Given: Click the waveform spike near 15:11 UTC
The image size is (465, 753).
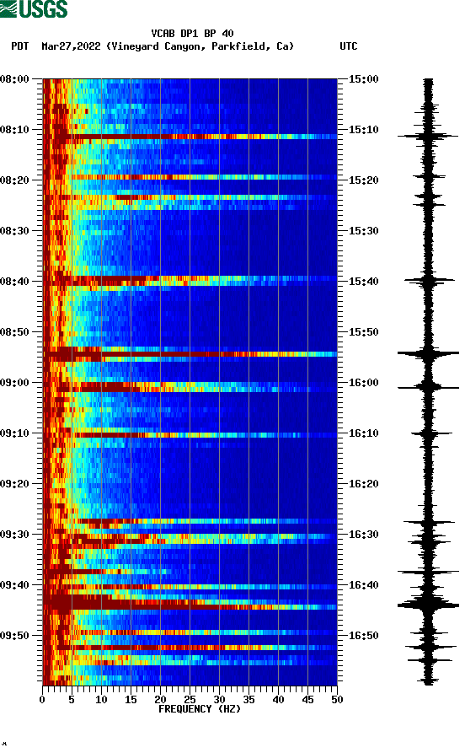Looking at the screenshot, I should pos(428,137).
